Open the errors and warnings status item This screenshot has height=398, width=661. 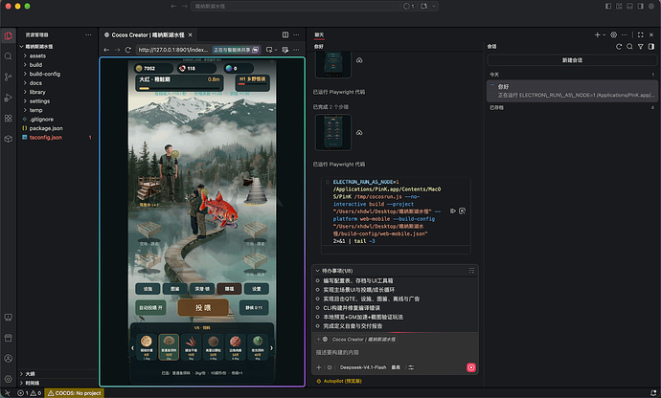point(29,393)
